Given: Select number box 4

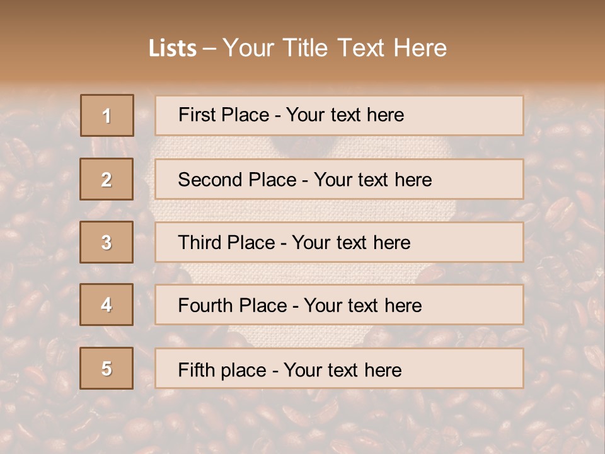Looking at the screenshot, I should coord(107,305).
